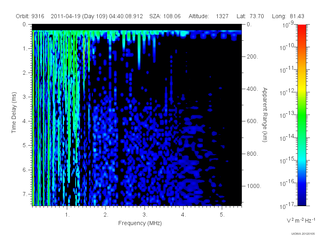This screenshot has width=322, height=242.
Task: Click the 10^-17 color scale label
Action: (287, 205)
